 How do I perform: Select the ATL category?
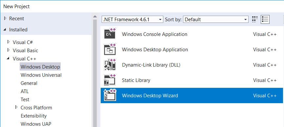point(25,91)
